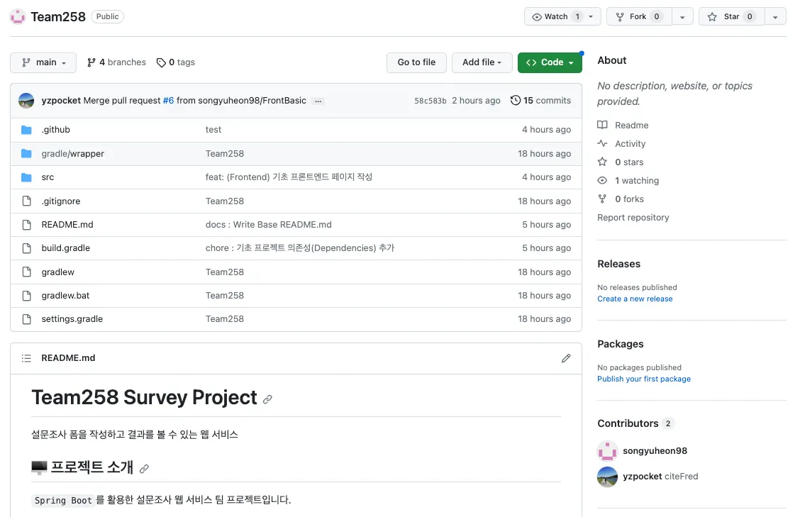800x517 pixels.
Task: Open the Contributors section heading link
Action: coord(628,423)
